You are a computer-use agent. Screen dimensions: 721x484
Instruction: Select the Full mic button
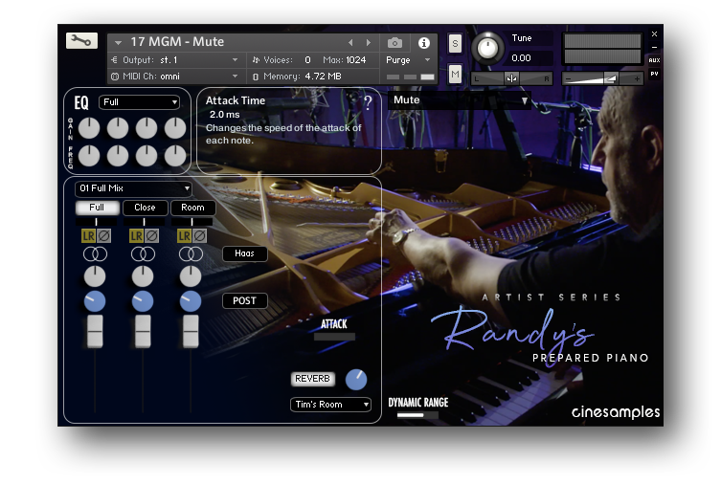pyautogui.click(x=97, y=208)
